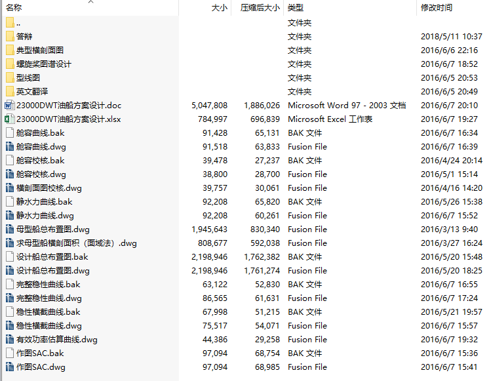
Task: Select the file name 舱容校核.bak
Action: [x=40, y=161]
